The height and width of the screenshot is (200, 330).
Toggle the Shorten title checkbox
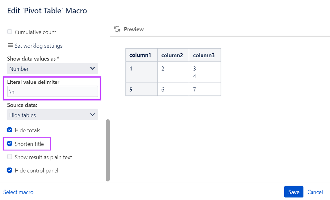coord(10,144)
